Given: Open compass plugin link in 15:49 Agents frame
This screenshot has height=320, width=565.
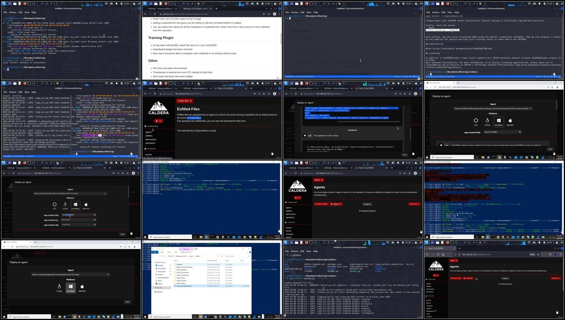Looking at the screenshot, I should pyautogui.click(x=290, y=234).
